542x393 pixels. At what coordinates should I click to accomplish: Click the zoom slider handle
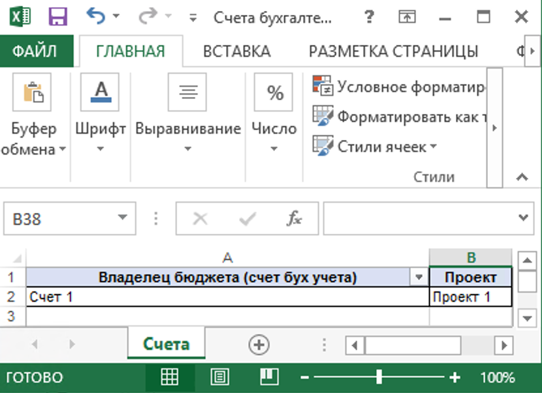coord(379,377)
